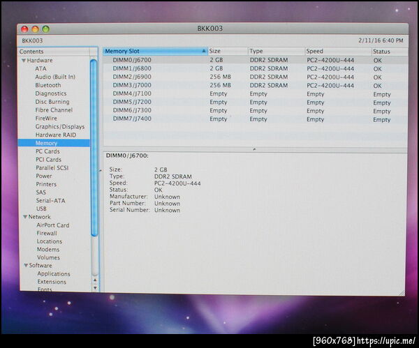Select Fibre Channel entry

coord(54,110)
